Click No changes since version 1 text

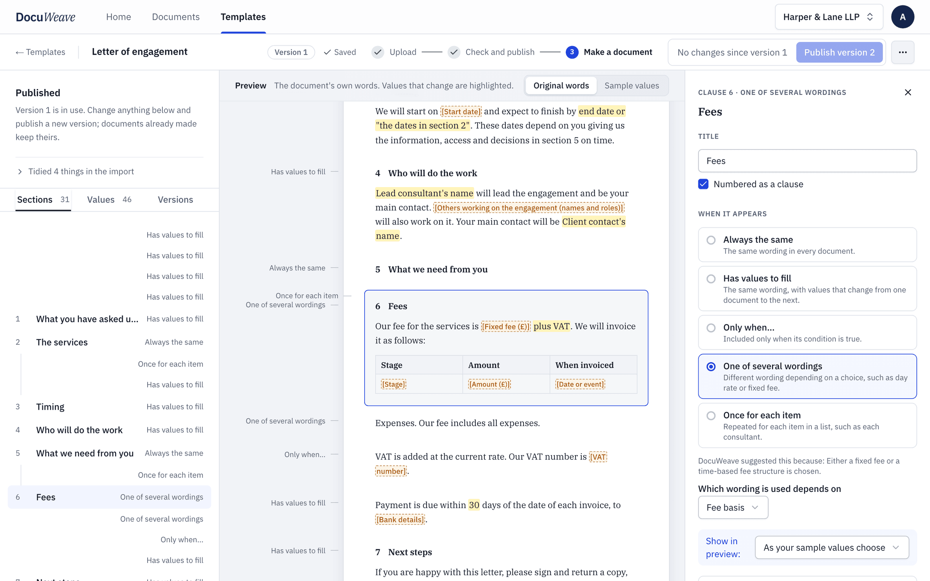tap(732, 52)
